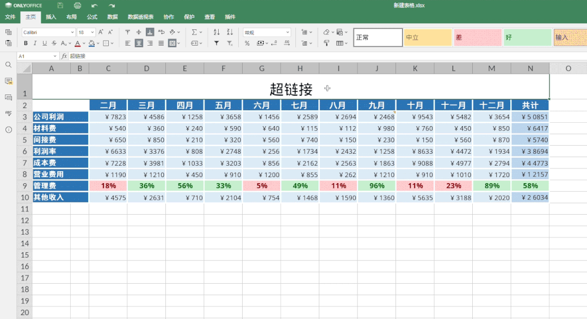
Task: Click the fx insert function icon
Action: 64,56
